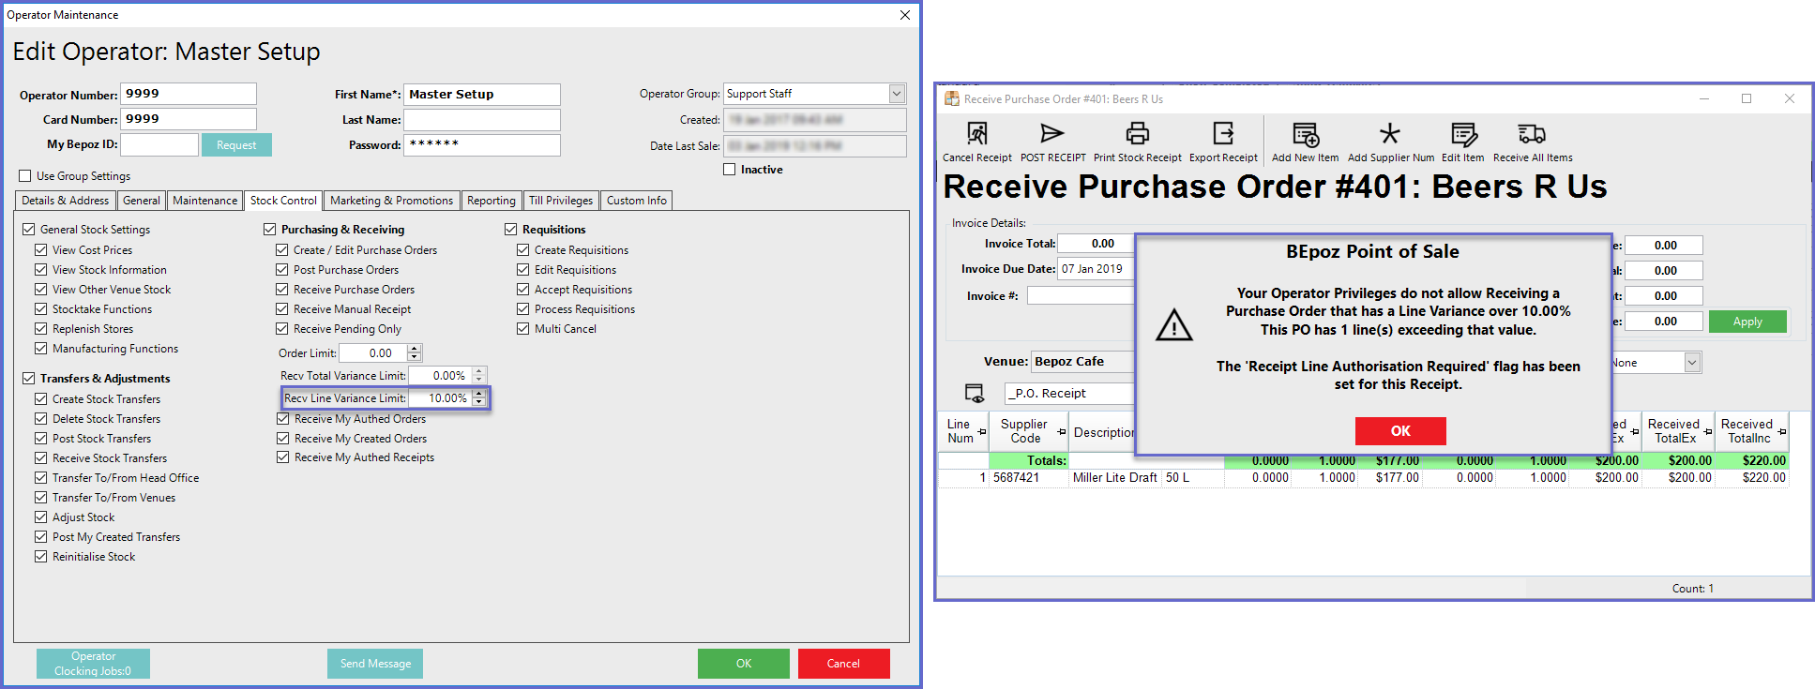The width and height of the screenshot is (1815, 689).
Task: Open the General tab
Action: (x=141, y=201)
